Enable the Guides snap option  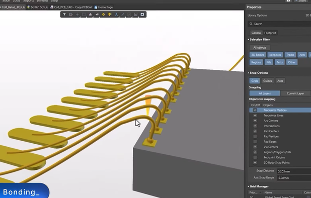click(x=267, y=81)
